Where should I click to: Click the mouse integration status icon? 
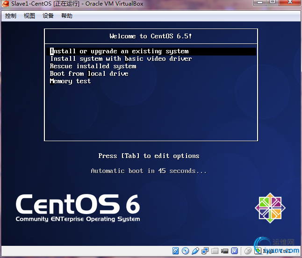248,251
